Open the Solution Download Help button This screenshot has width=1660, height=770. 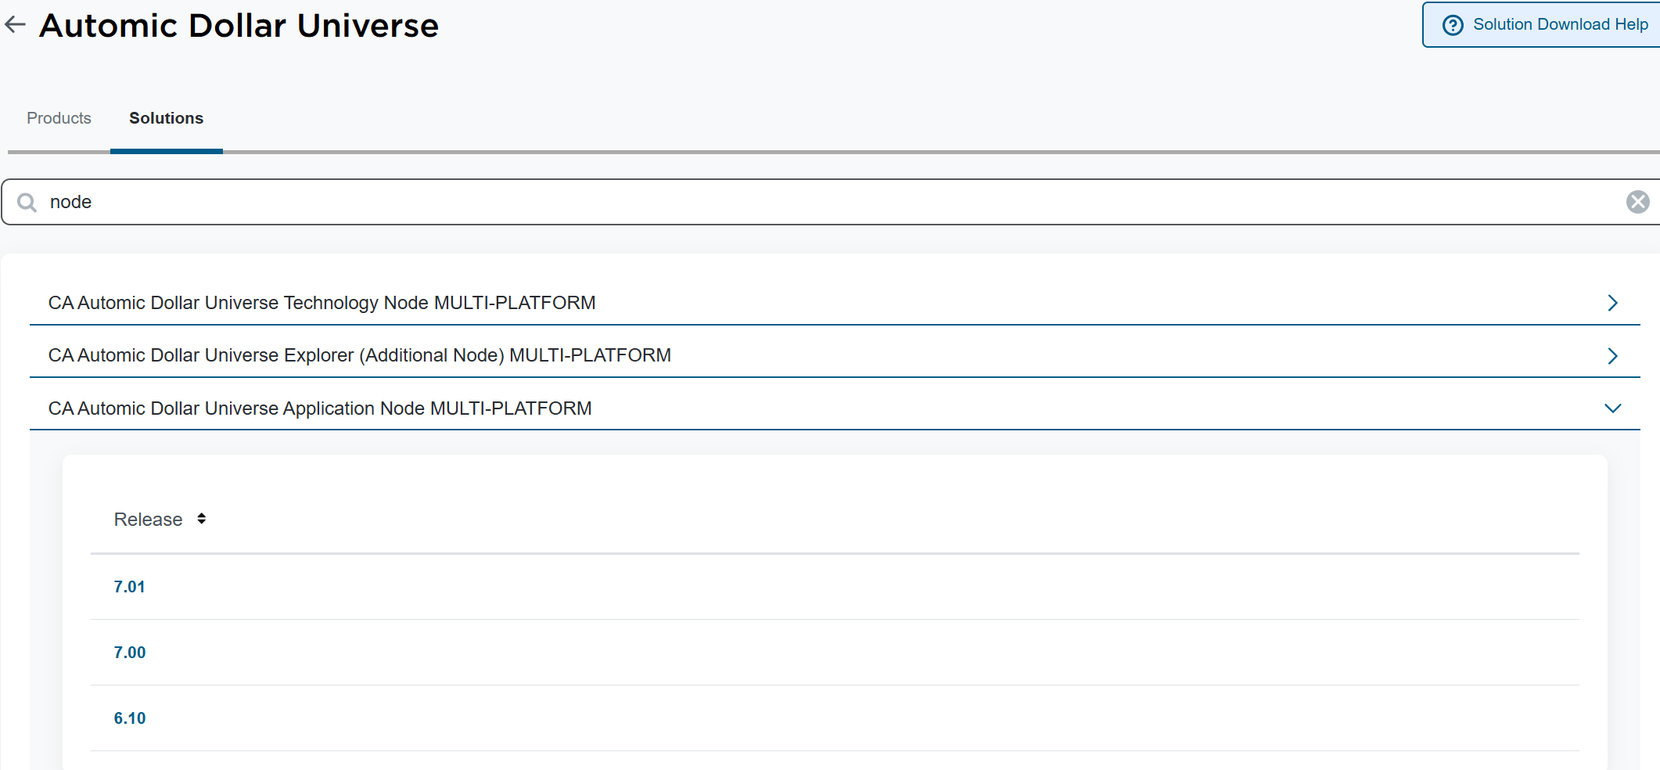pyautogui.click(x=1542, y=25)
